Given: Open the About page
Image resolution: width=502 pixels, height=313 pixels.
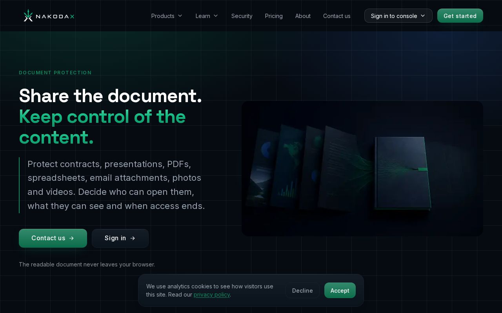Looking at the screenshot, I should pos(303,16).
